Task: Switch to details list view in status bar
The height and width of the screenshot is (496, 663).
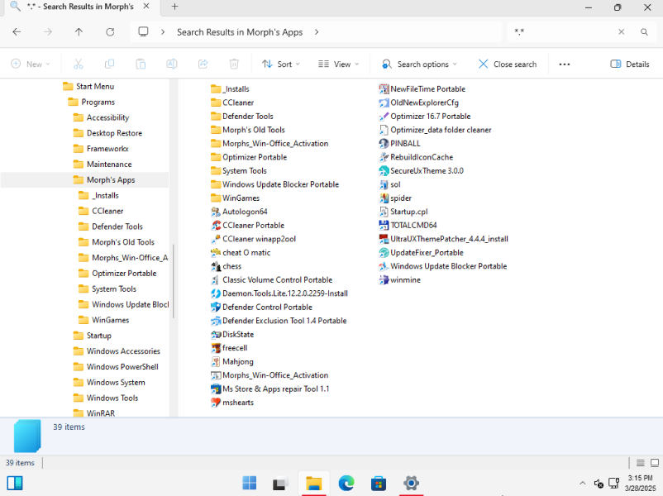Action: click(x=641, y=463)
